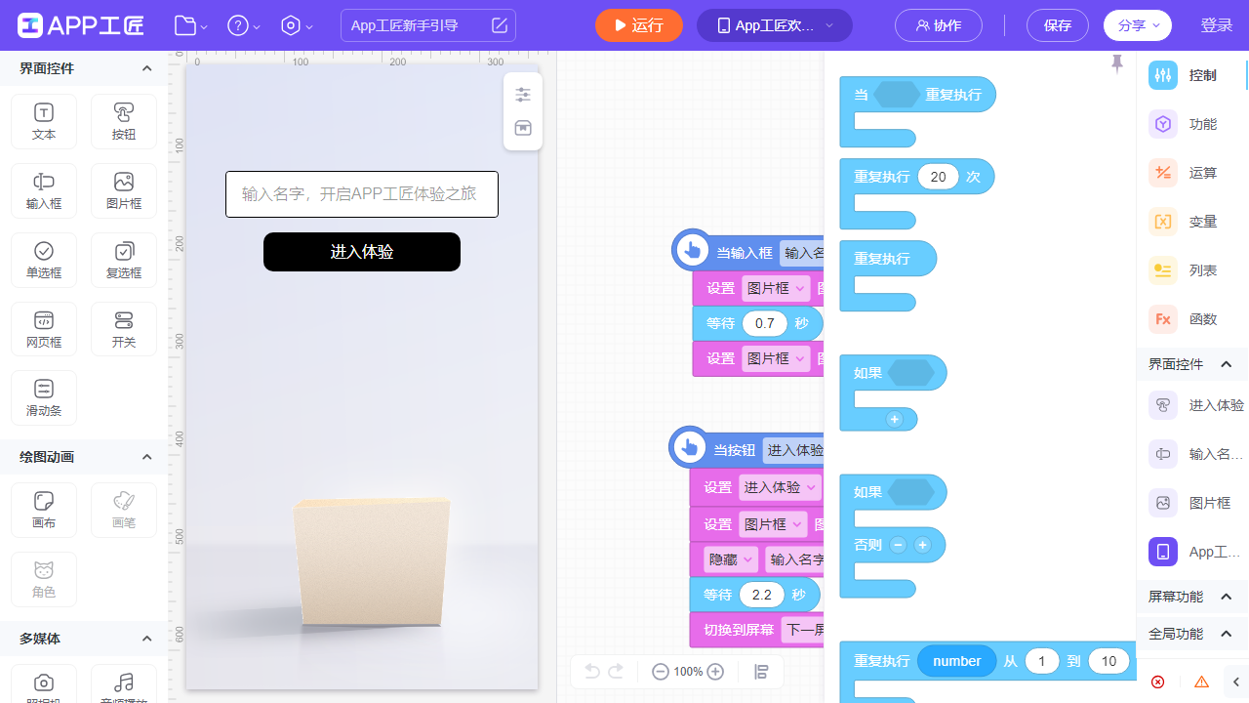
Task: Collapse the 全局功能 category
Action: (1227, 634)
